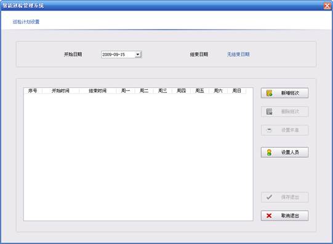Click the 取消退出 cancel and exit button

(x=284, y=216)
